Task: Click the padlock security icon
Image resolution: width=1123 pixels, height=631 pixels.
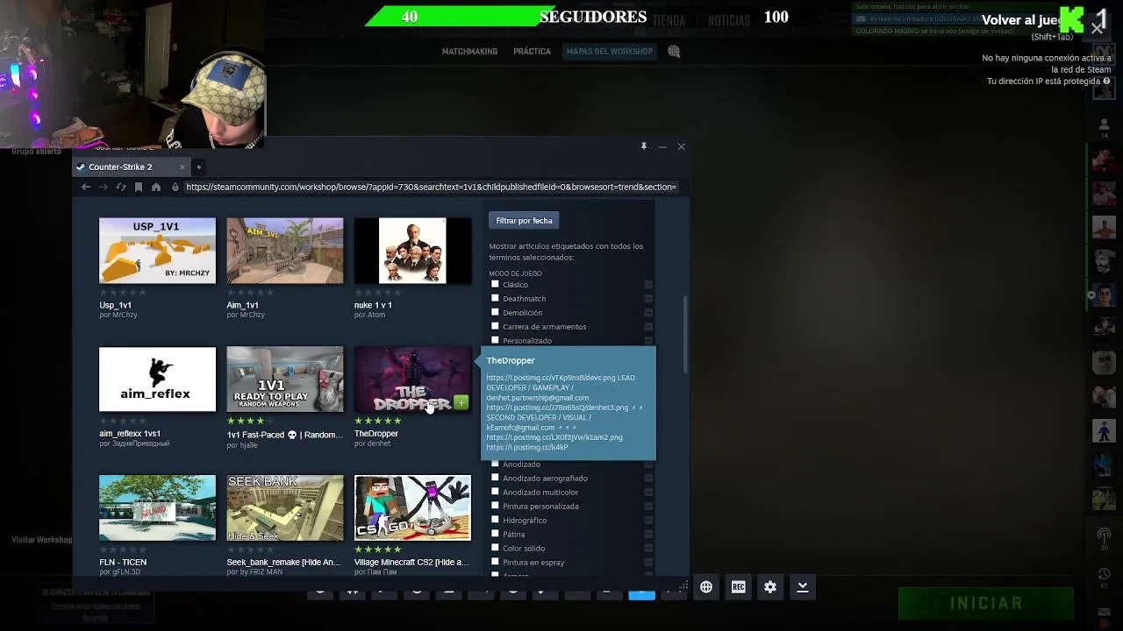Action: [x=175, y=187]
